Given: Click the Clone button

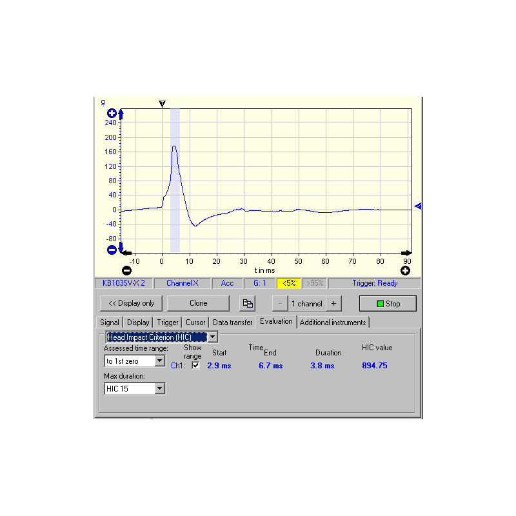Looking at the screenshot, I should click(x=198, y=303).
